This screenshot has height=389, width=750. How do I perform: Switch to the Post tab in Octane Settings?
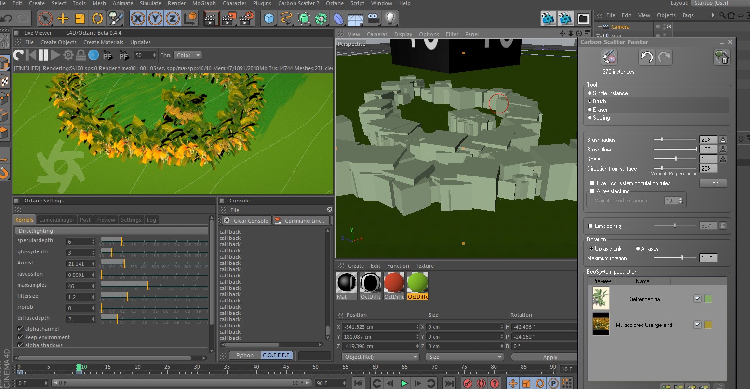(85, 220)
